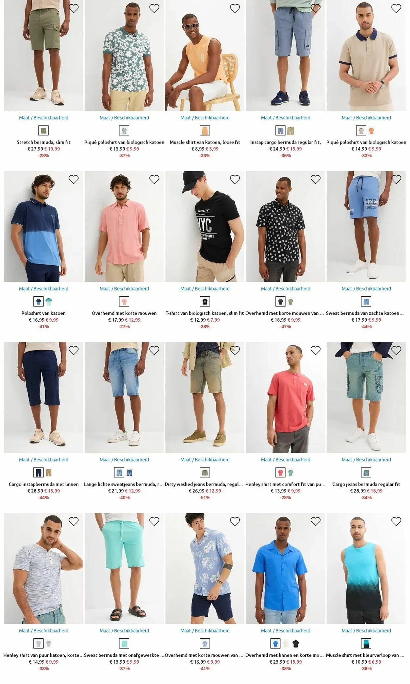Viewport: 410px width, 684px height.
Task: Select black swatch for Overhemd met linnen
Action: pyautogui.click(x=296, y=644)
